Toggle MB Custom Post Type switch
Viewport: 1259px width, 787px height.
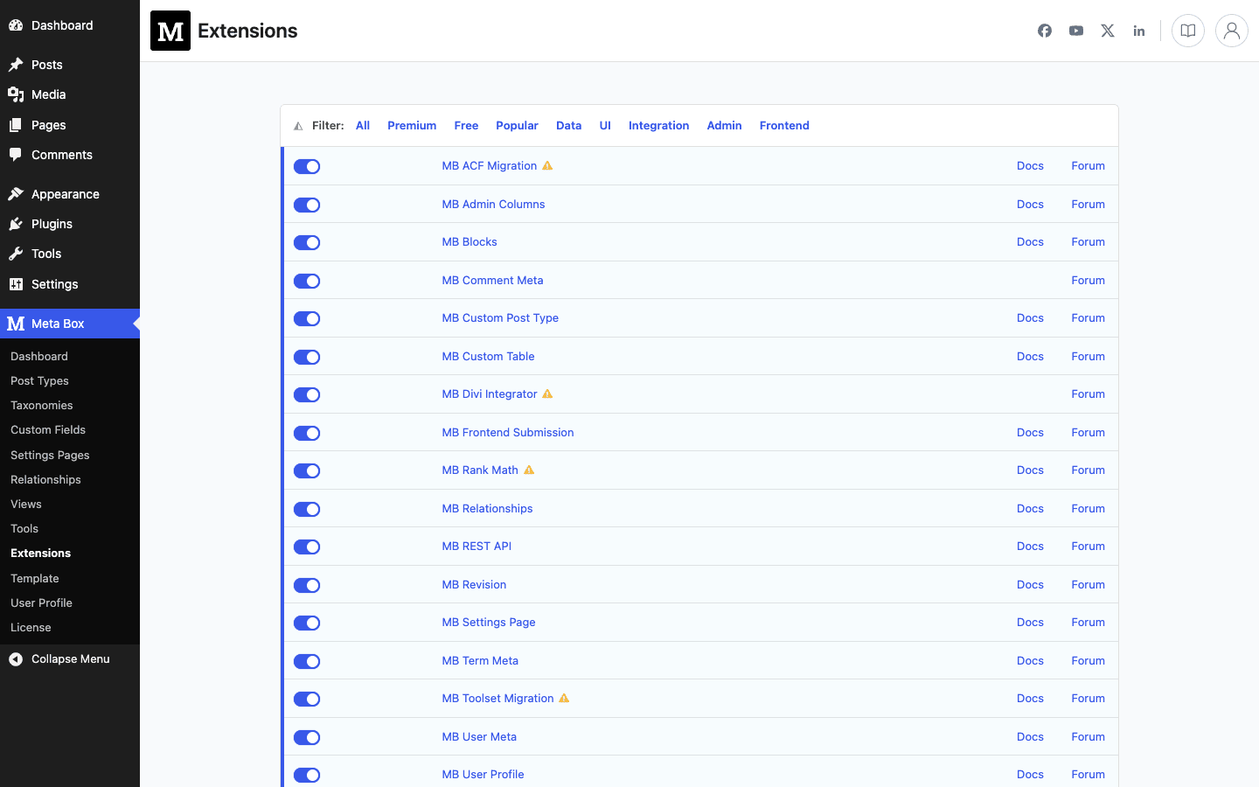[x=307, y=318]
